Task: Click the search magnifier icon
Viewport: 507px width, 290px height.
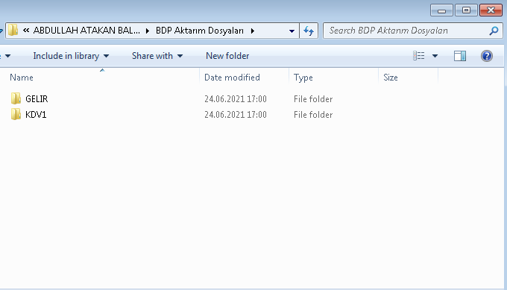Action: (494, 31)
